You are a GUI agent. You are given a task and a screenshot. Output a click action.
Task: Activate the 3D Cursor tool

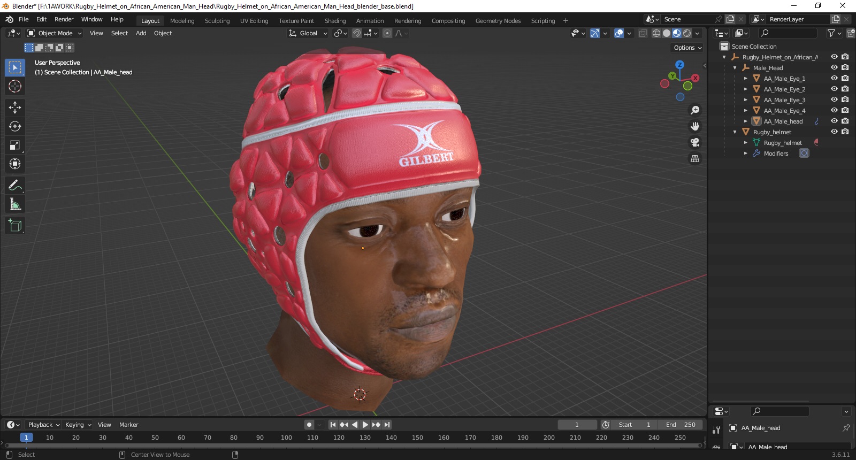(15, 86)
